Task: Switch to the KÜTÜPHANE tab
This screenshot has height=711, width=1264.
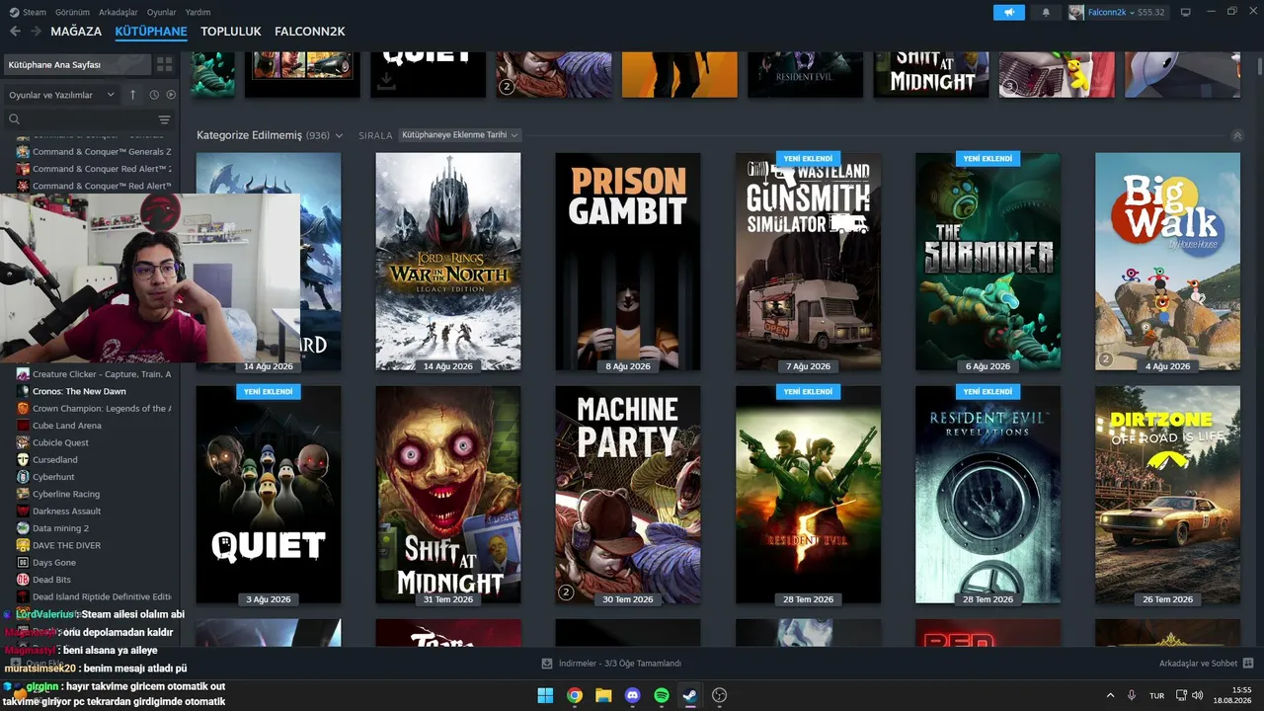Action: 151,32
